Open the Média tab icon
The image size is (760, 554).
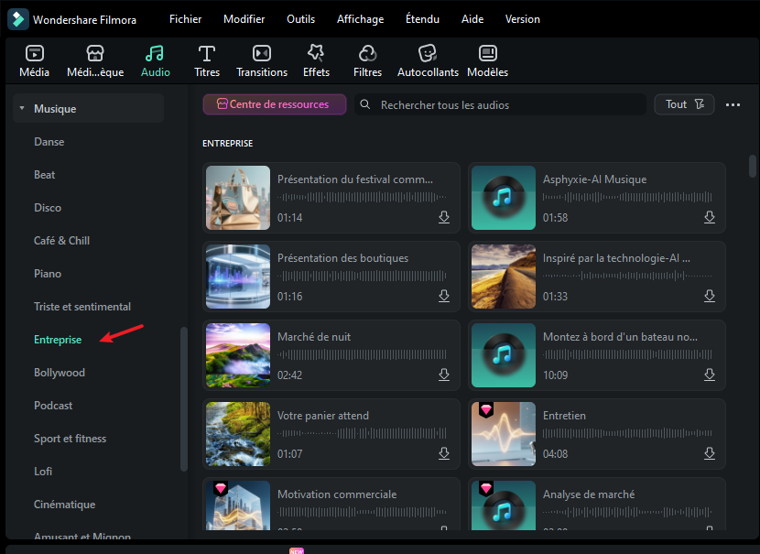point(34,54)
